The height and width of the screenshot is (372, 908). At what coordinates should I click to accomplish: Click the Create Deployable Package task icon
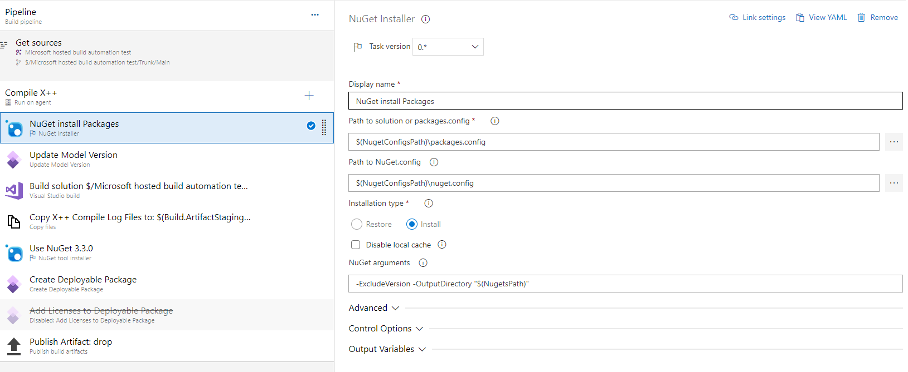click(14, 284)
